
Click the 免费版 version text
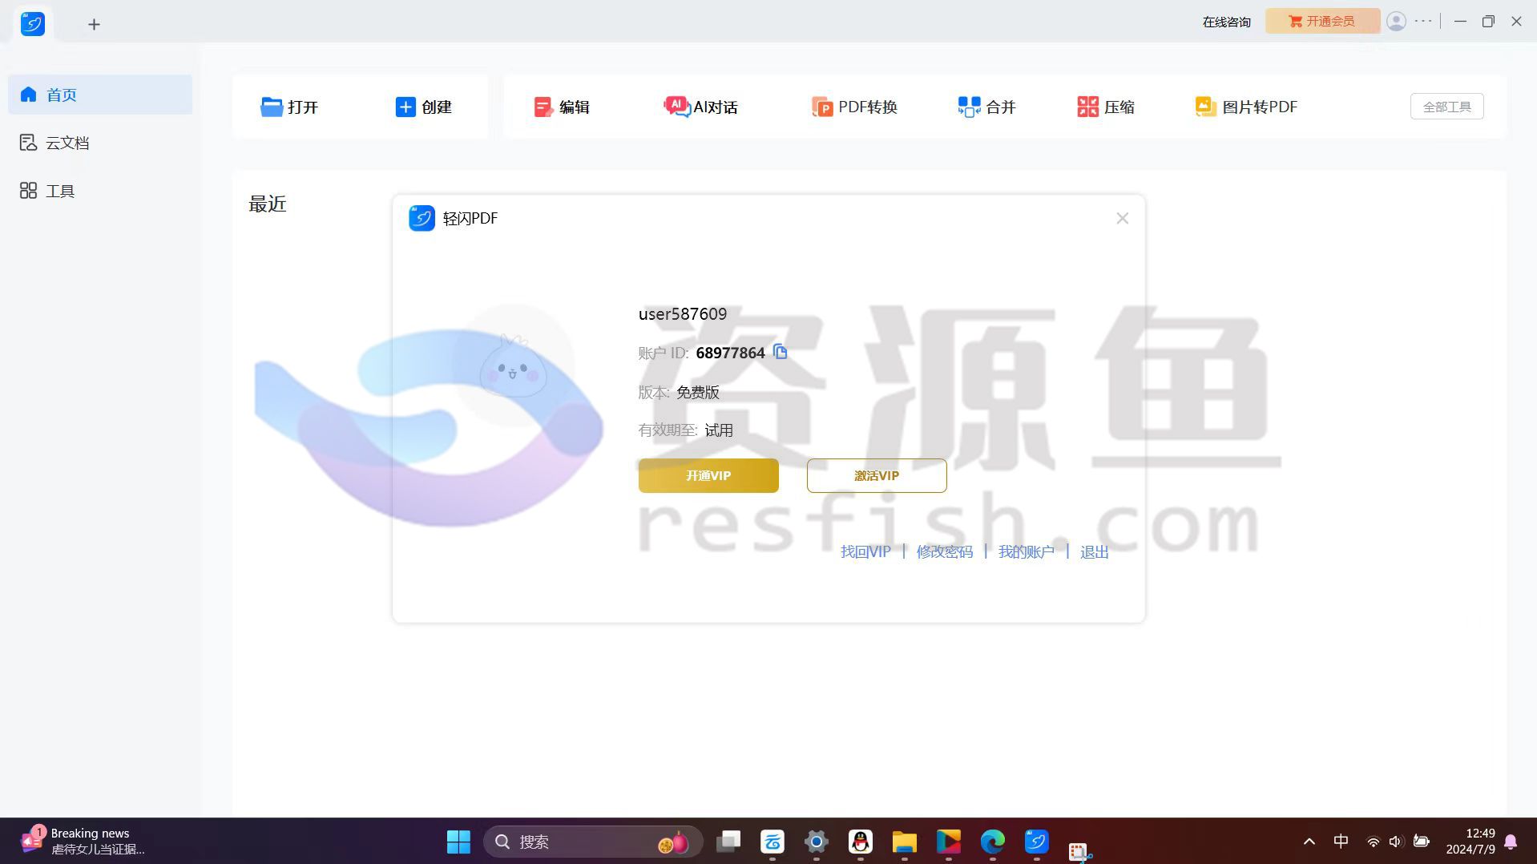click(698, 392)
